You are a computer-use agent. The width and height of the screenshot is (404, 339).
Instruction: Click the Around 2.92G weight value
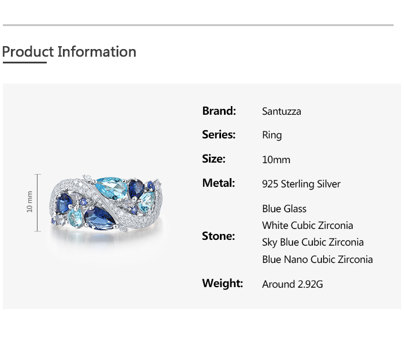click(x=293, y=284)
